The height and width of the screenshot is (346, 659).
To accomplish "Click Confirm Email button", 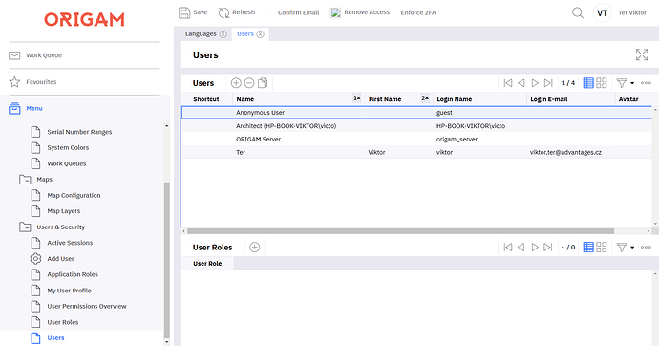I will tap(298, 12).
